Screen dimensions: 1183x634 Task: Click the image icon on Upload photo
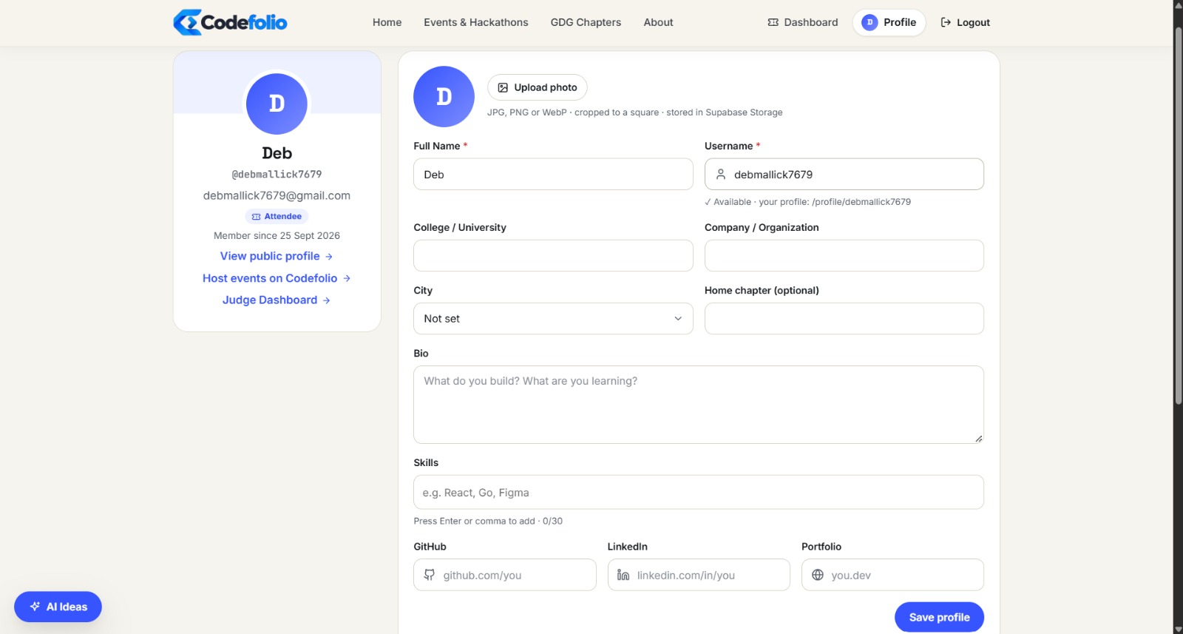point(503,87)
